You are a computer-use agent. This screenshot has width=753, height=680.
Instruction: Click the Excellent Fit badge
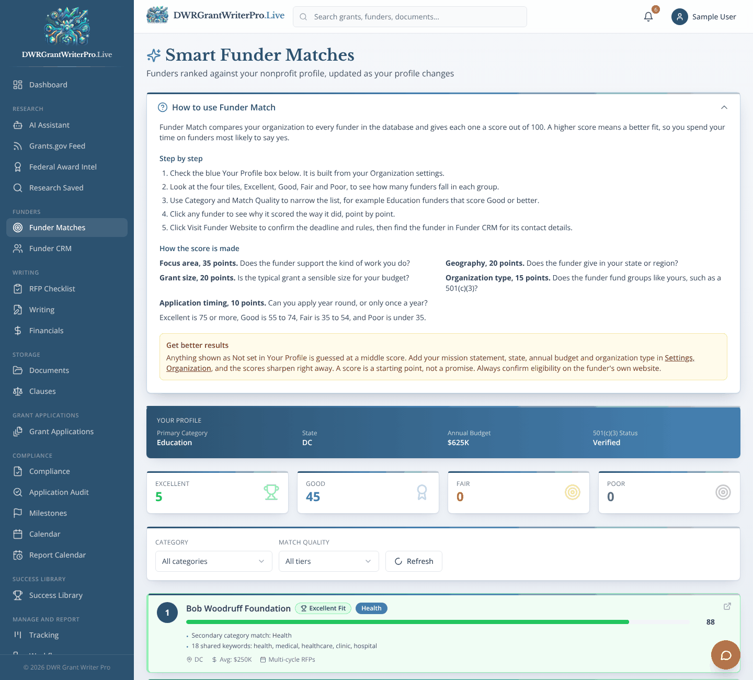click(323, 608)
